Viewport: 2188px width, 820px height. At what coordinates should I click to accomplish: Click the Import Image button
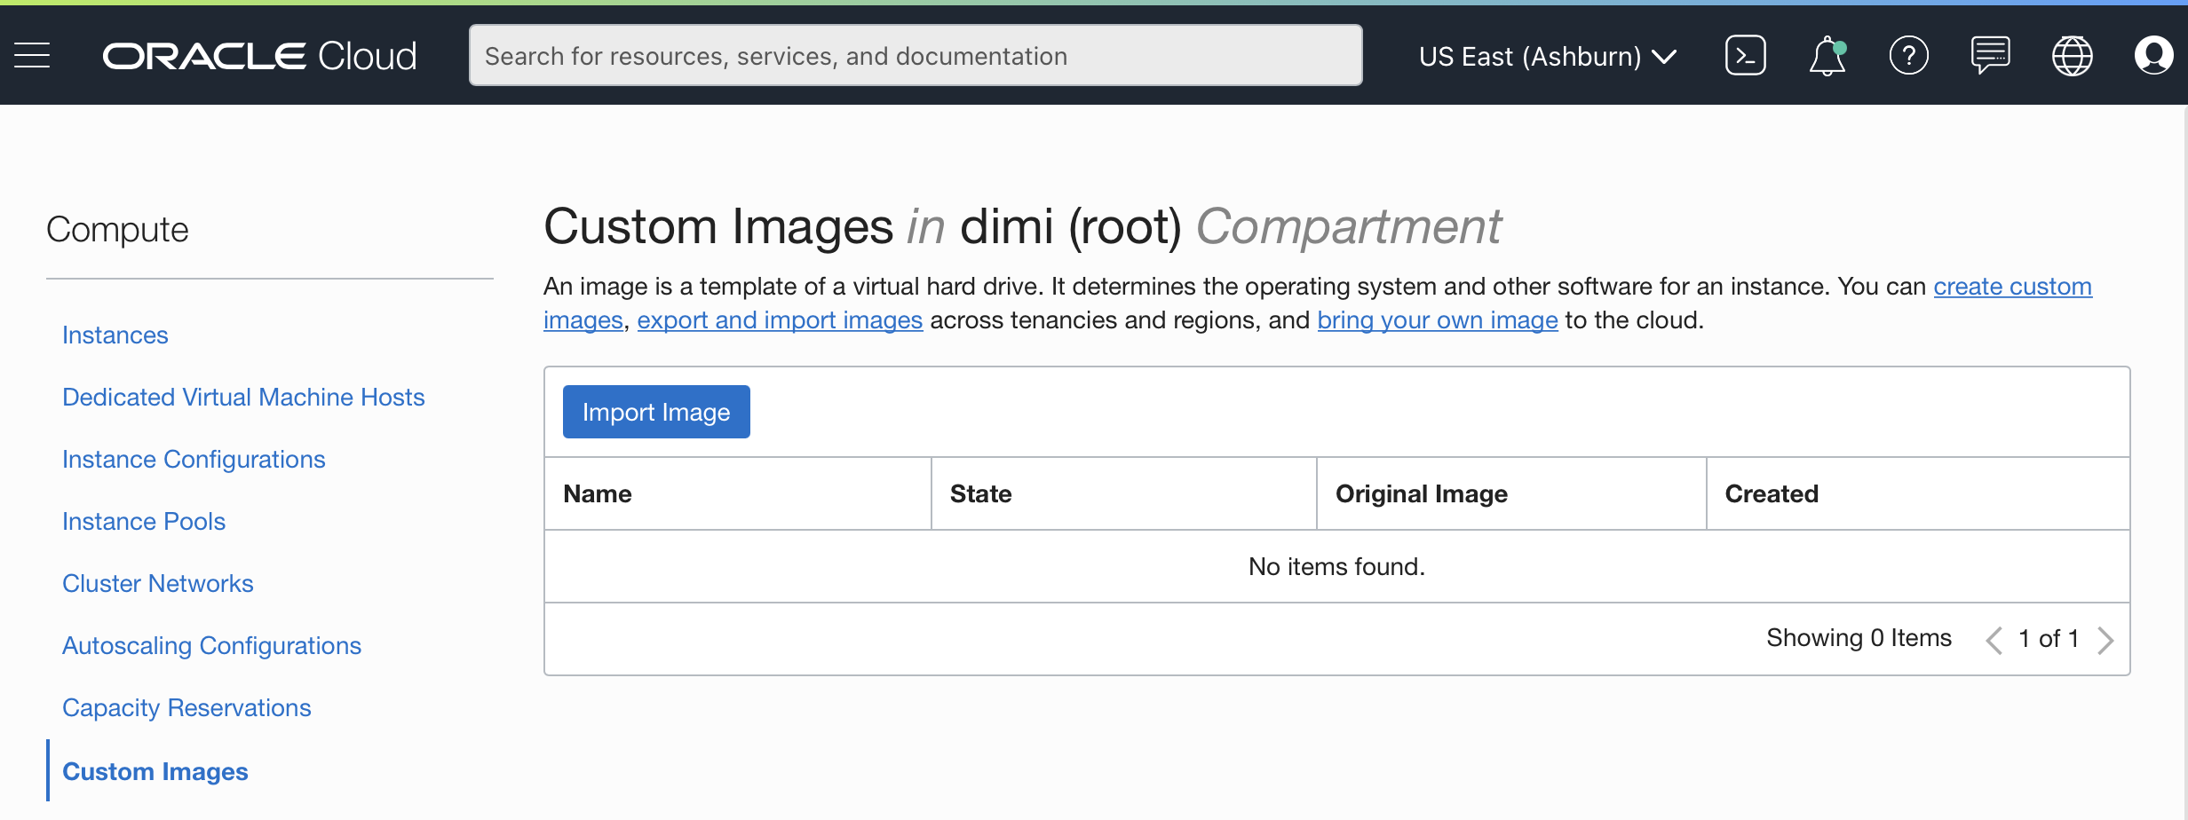[656, 412]
